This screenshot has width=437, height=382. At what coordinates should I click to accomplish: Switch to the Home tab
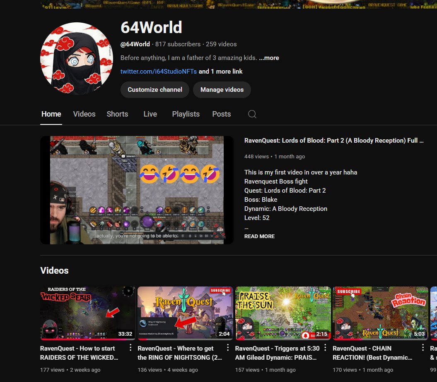click(x=51, y=114)
